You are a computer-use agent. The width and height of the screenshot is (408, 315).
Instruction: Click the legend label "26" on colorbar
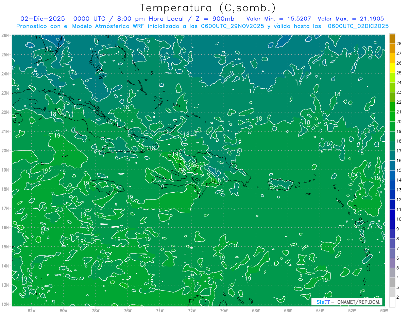[399, 63]
